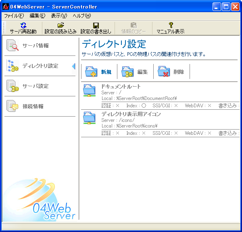Select ディレクトリ設定 tree icon in sidebar
Image resolution: width=242 pixels, height=232 pixels.
[x=13, y=66]
